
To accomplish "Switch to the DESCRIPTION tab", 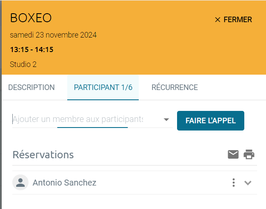I will (x=31, y=87).
